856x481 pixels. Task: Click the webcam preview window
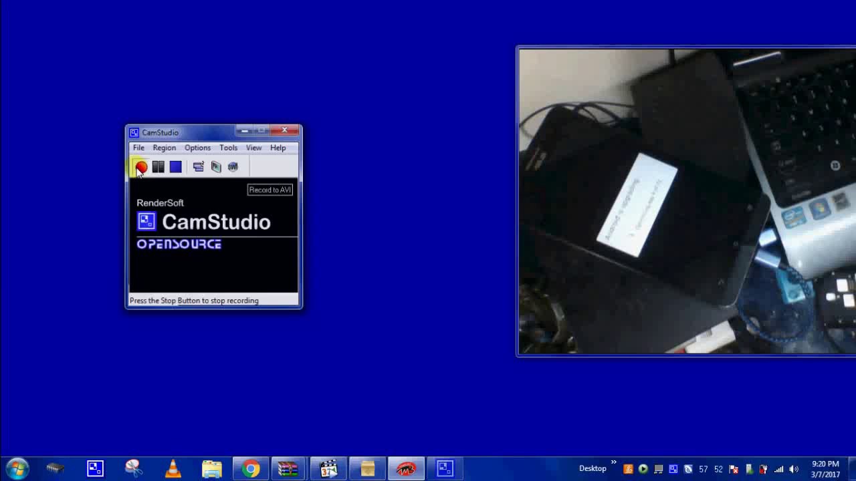tap(687, 201)
